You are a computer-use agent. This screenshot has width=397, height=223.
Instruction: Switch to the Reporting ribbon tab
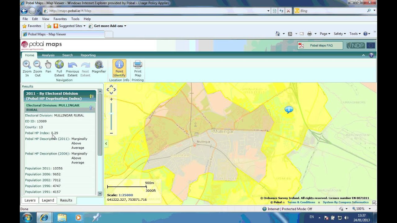(88, 55)
